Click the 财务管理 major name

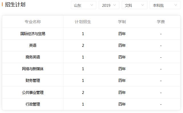[x=33, y=80]
